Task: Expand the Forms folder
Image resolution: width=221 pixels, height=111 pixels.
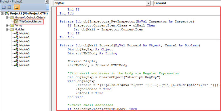Action: point(7,25)
